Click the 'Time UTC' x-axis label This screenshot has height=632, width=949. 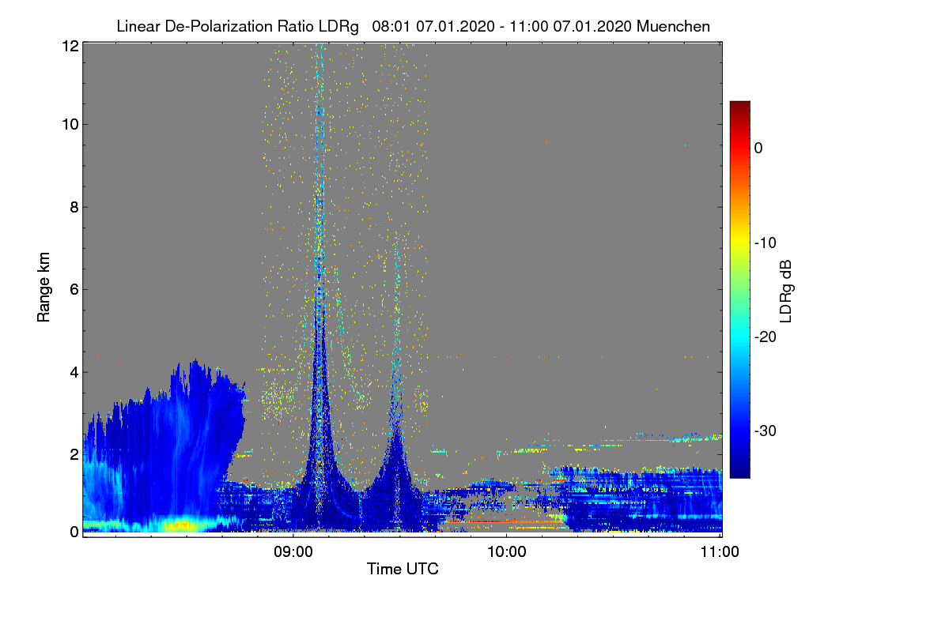pos(403,569)
